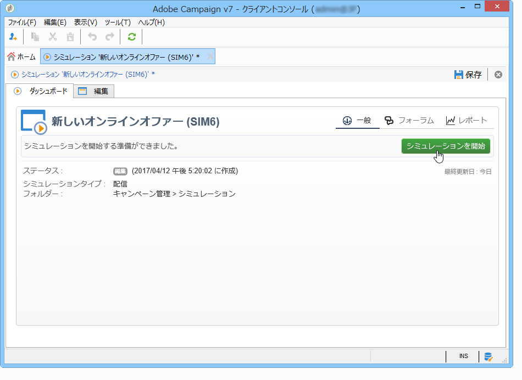
Task: Click the undo arrow icon
Action: pos(92,37)
